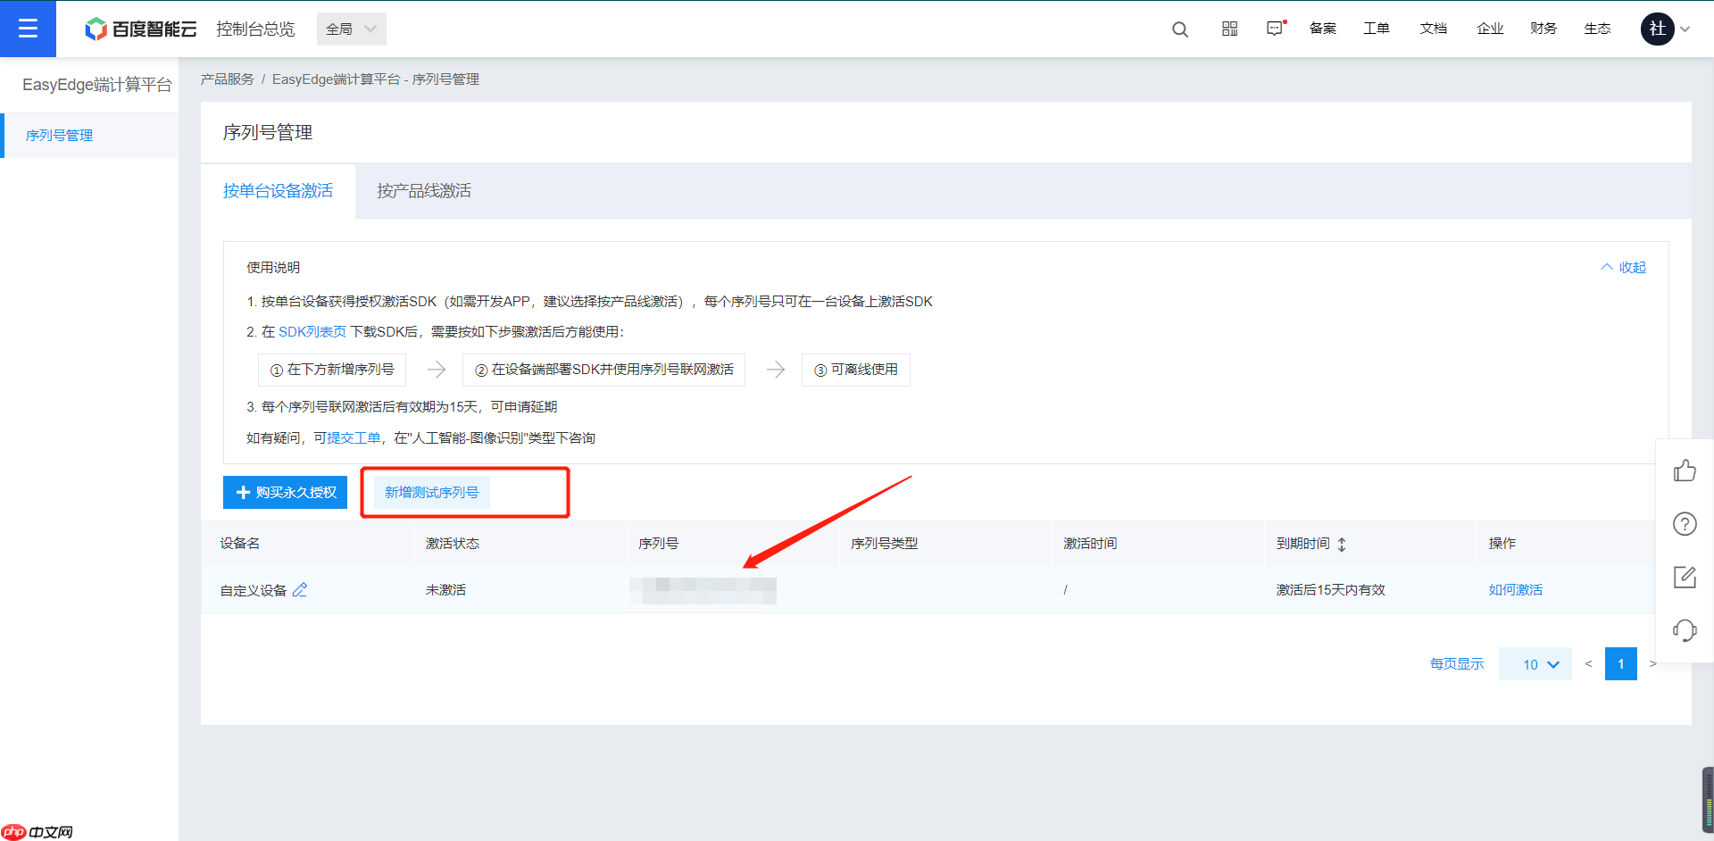Click the pencil feedback icon in right sidebar
The width and height of the screenshot is (1714, 841).
point(1685,577)
